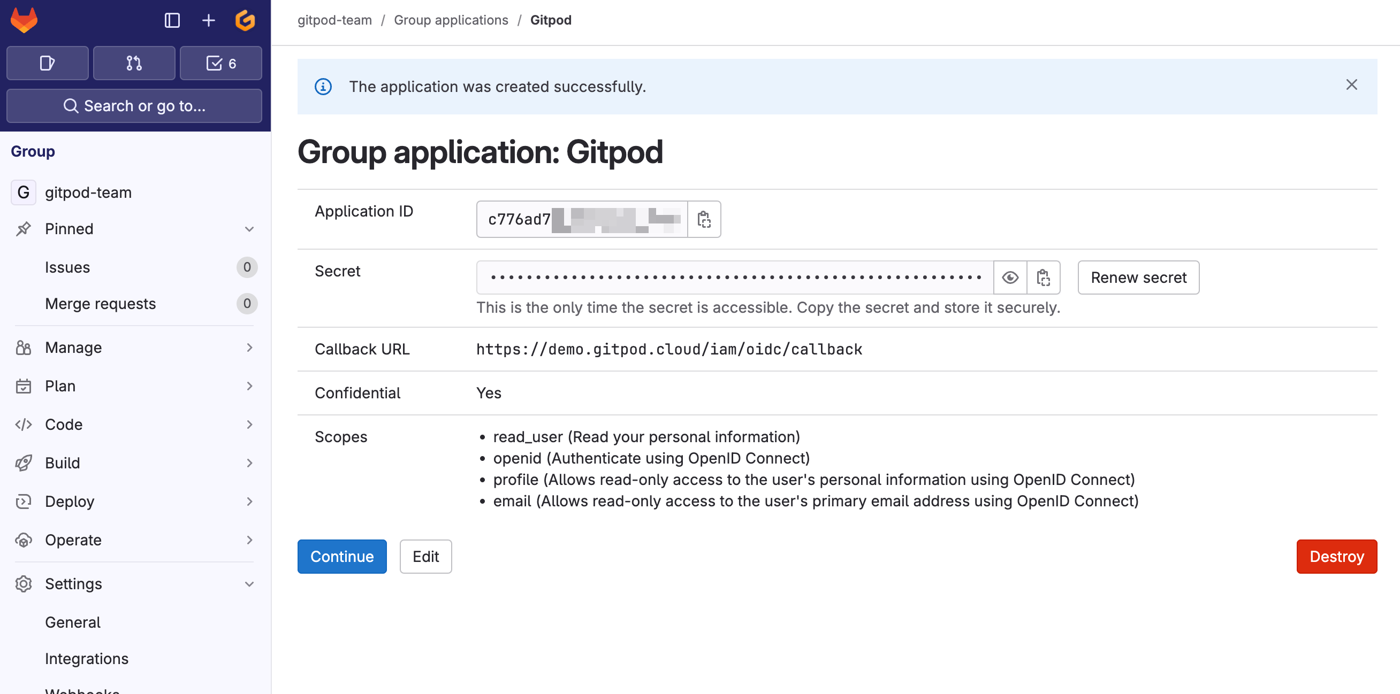The image size is (1400, 694).
Task: Click the GitLab fox logo
Action: (24, 20)
